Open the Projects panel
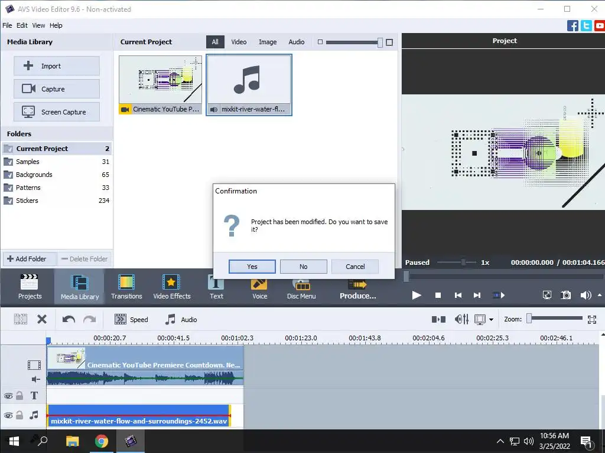Screen dimensions: 605x453 click(x=30, y=287)
